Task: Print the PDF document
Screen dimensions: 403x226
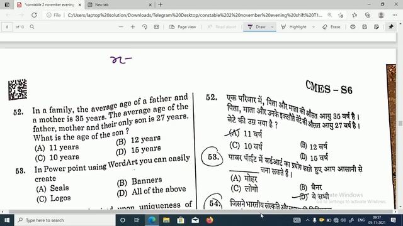Action: click(x=353, y=26)
